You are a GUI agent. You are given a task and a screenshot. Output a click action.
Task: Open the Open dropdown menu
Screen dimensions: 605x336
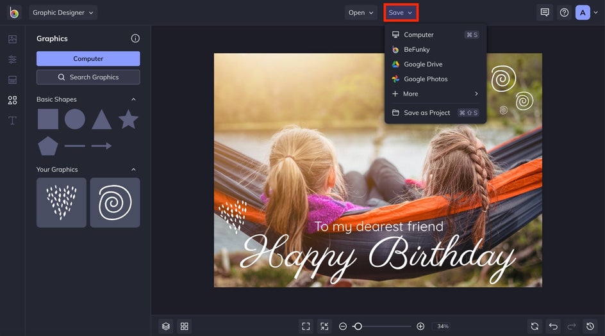(361, 12)
